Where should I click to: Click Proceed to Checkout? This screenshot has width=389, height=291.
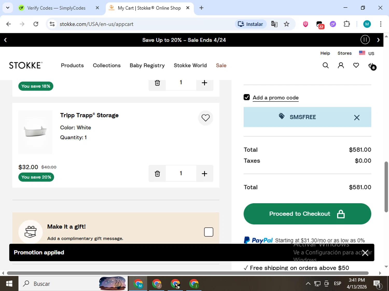pos(307,214)
